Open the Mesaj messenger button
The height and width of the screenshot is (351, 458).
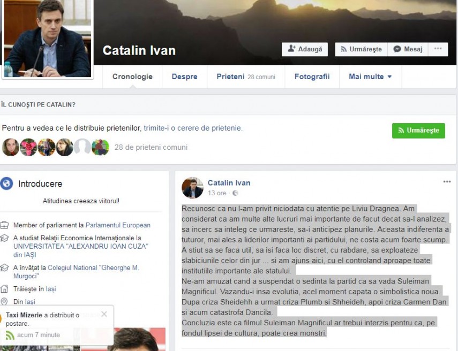point(408,49)
